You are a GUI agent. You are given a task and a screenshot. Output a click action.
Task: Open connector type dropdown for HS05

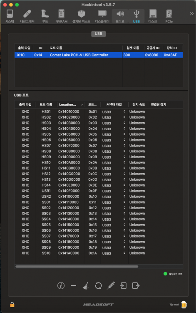[124, 134]
